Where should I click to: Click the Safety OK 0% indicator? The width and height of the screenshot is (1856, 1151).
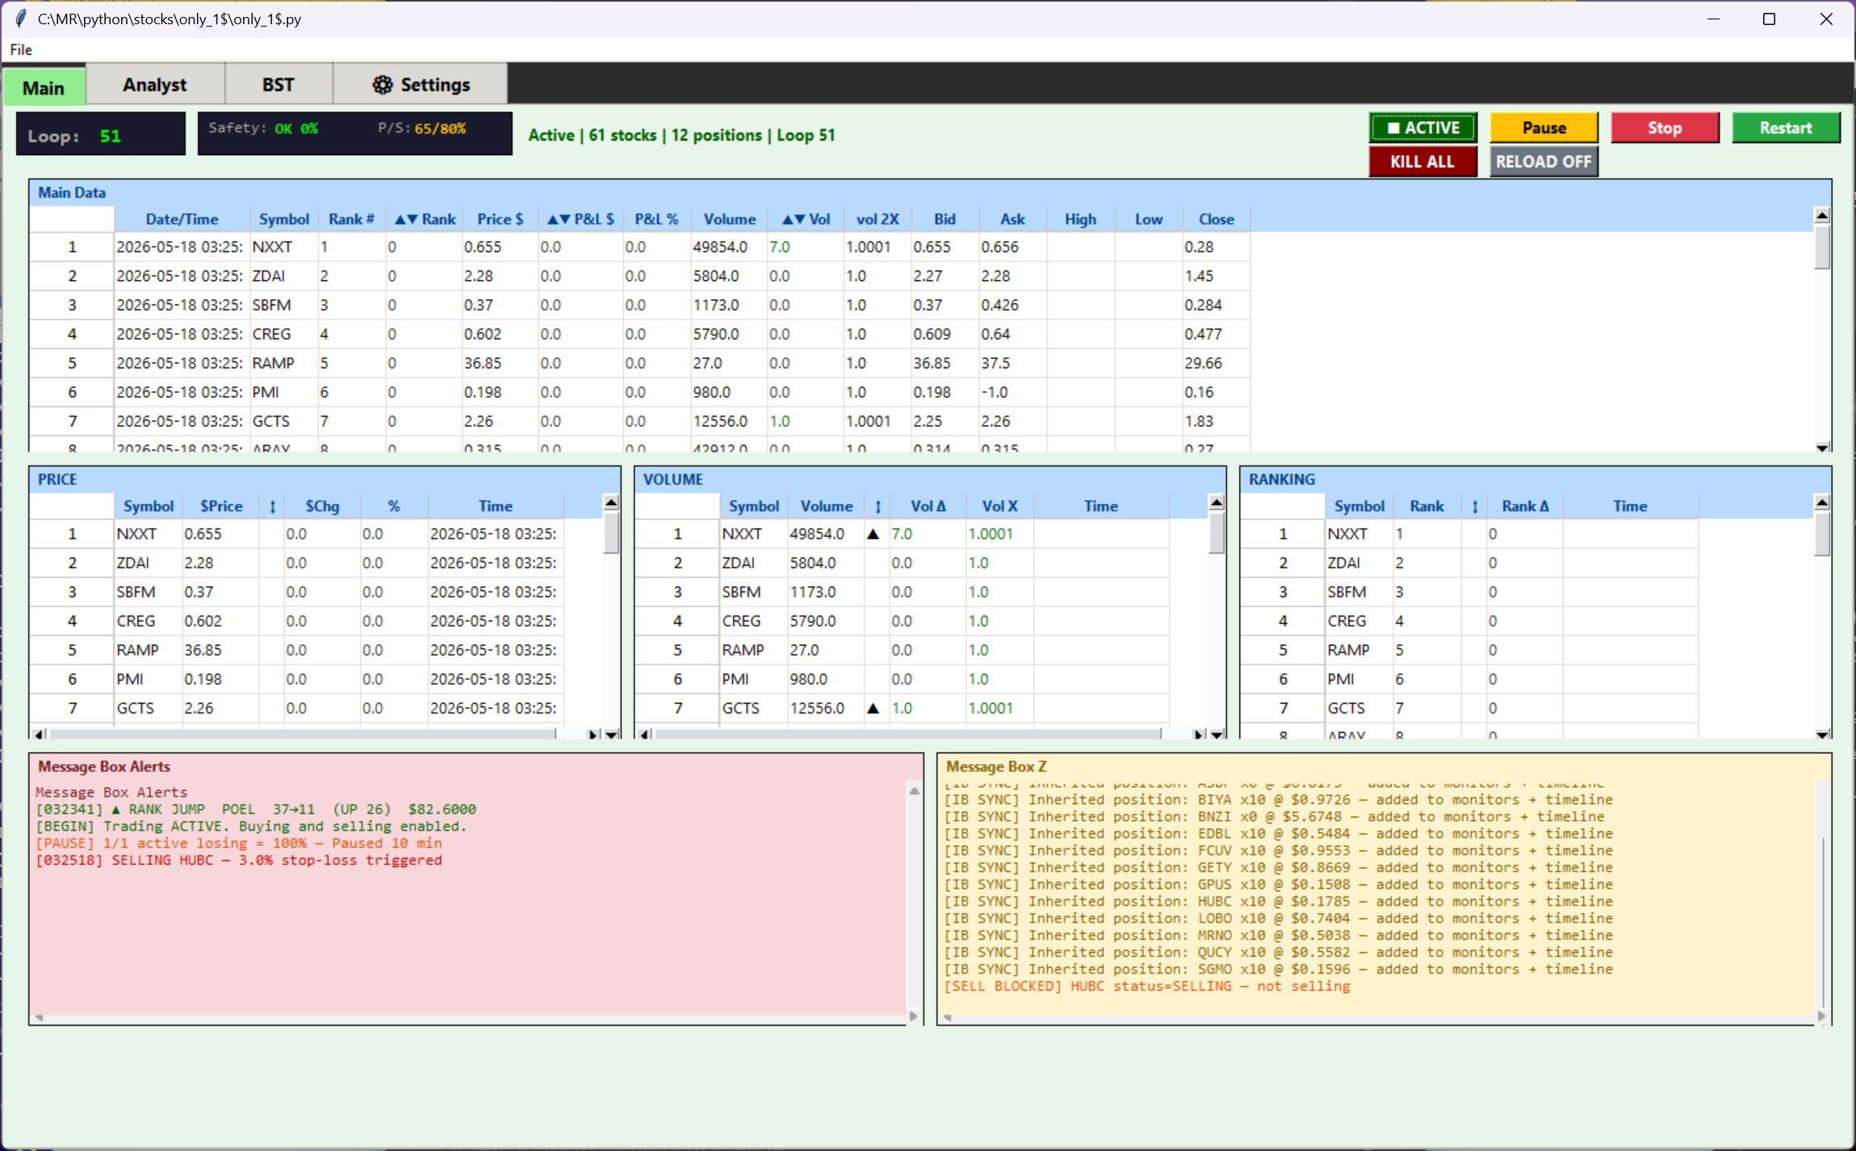(x=263, y=128)
